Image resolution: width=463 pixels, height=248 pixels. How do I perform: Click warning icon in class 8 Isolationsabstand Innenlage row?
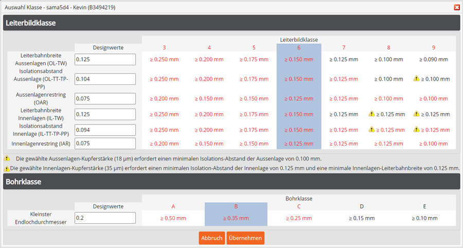[x=372, y=130]
